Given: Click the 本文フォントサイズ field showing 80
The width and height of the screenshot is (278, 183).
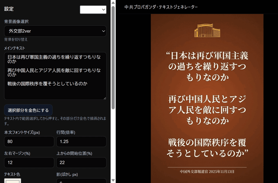Looking at the screenshot, I should (29, 142).
